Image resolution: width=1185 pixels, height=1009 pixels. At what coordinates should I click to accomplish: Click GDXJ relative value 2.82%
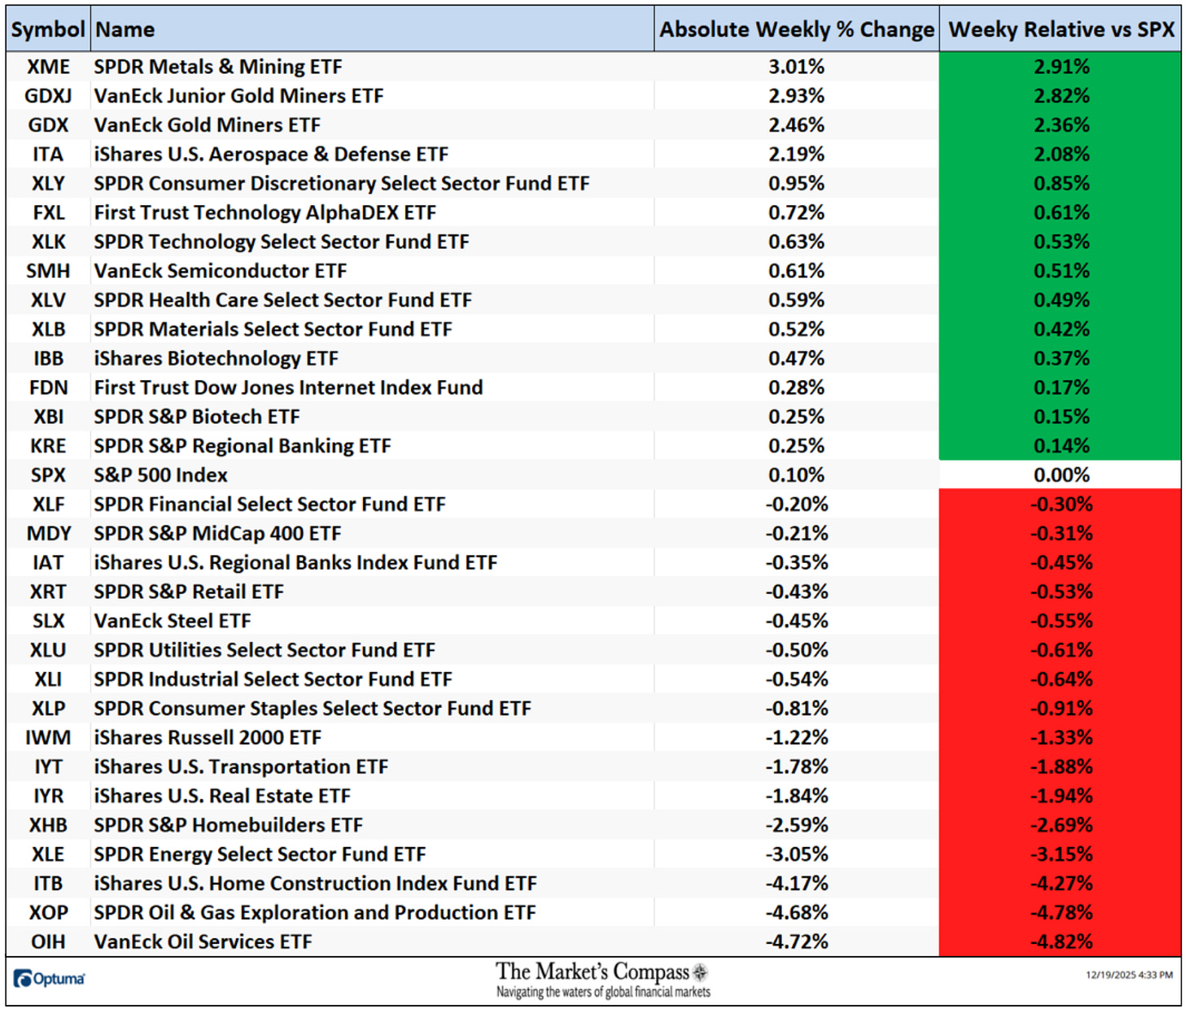[x=1061, y=96]
